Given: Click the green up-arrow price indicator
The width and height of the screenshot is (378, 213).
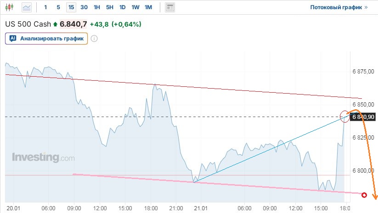Looking at the screenshot, I should 56,24.
